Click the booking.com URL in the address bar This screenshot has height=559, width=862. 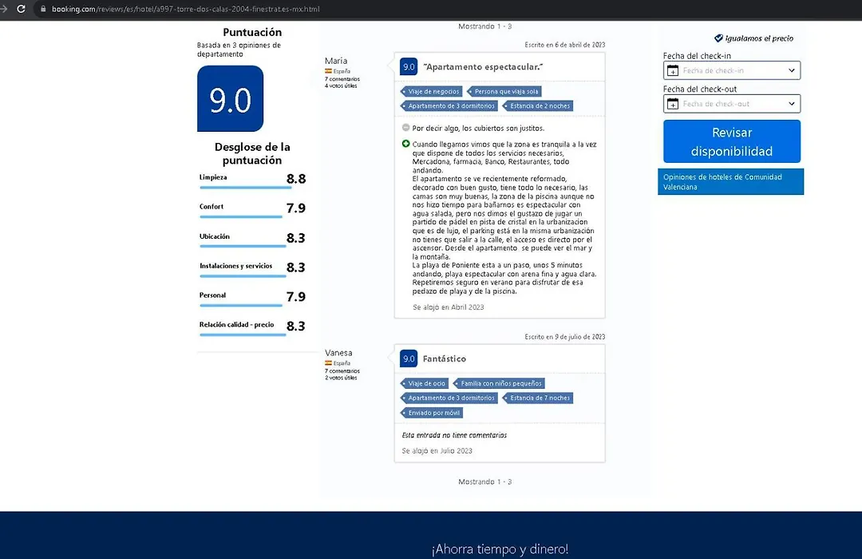pyautogui.click(x=185, y=9)
